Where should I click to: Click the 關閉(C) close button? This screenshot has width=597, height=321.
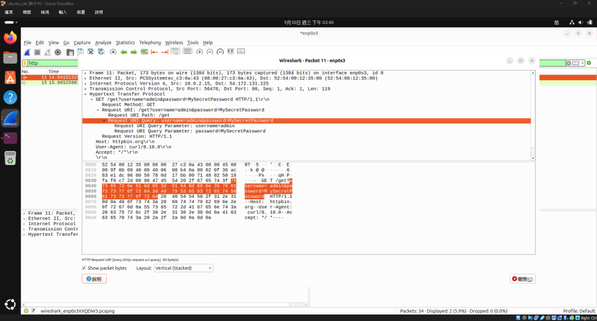(x=523, y=279)
